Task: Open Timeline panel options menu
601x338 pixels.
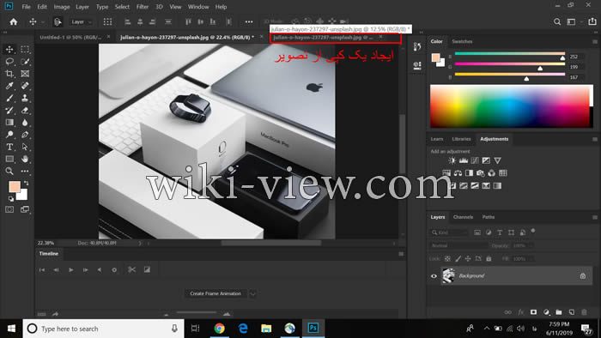Action: [x=401, y=254]
